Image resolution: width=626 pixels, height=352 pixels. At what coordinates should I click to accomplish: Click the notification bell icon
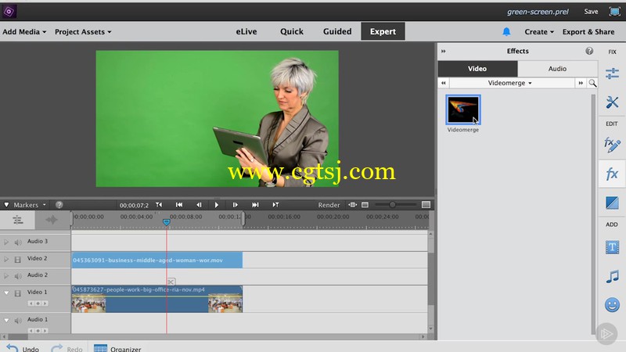click(506, 31)
